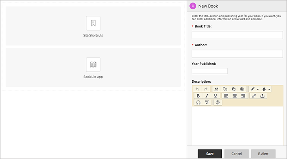This screenshot has width=287, height=159.
Task: Align description text left
Action: point(226,96)
